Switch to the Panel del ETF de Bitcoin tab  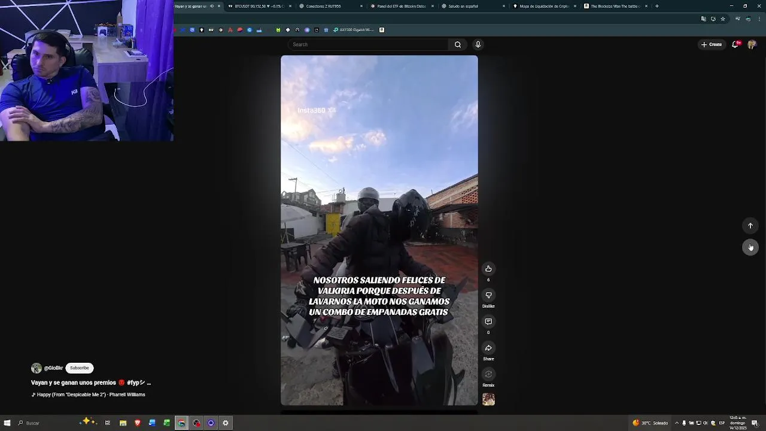402,6
